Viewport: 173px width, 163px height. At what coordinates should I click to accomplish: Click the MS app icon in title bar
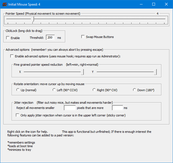point(5,4)
